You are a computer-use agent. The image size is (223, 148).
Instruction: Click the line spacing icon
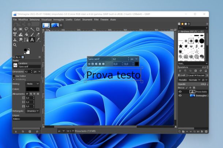(x=23, y=102)
